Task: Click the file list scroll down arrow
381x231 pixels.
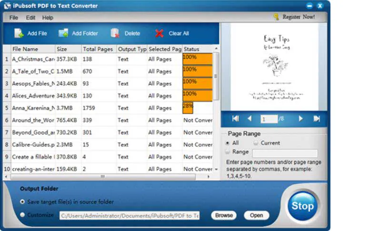Action: [x=216, y=169]
